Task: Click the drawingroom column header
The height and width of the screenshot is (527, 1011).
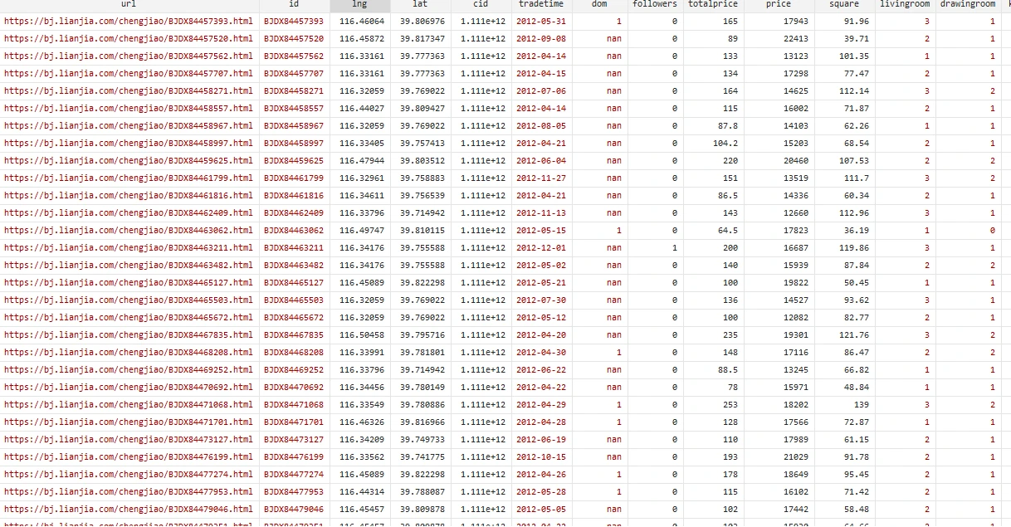Action: (967, 4)
